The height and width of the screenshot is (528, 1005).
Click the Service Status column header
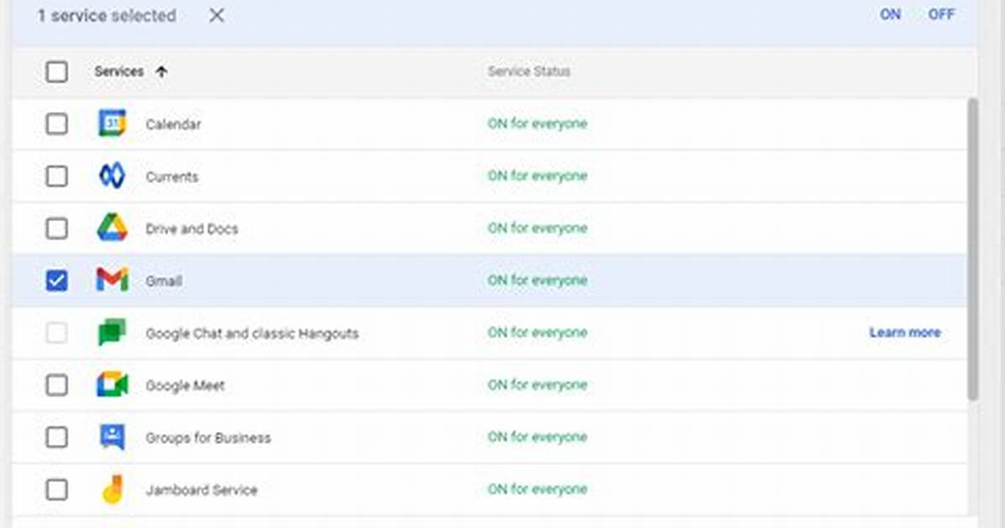[x=529, y=71]
